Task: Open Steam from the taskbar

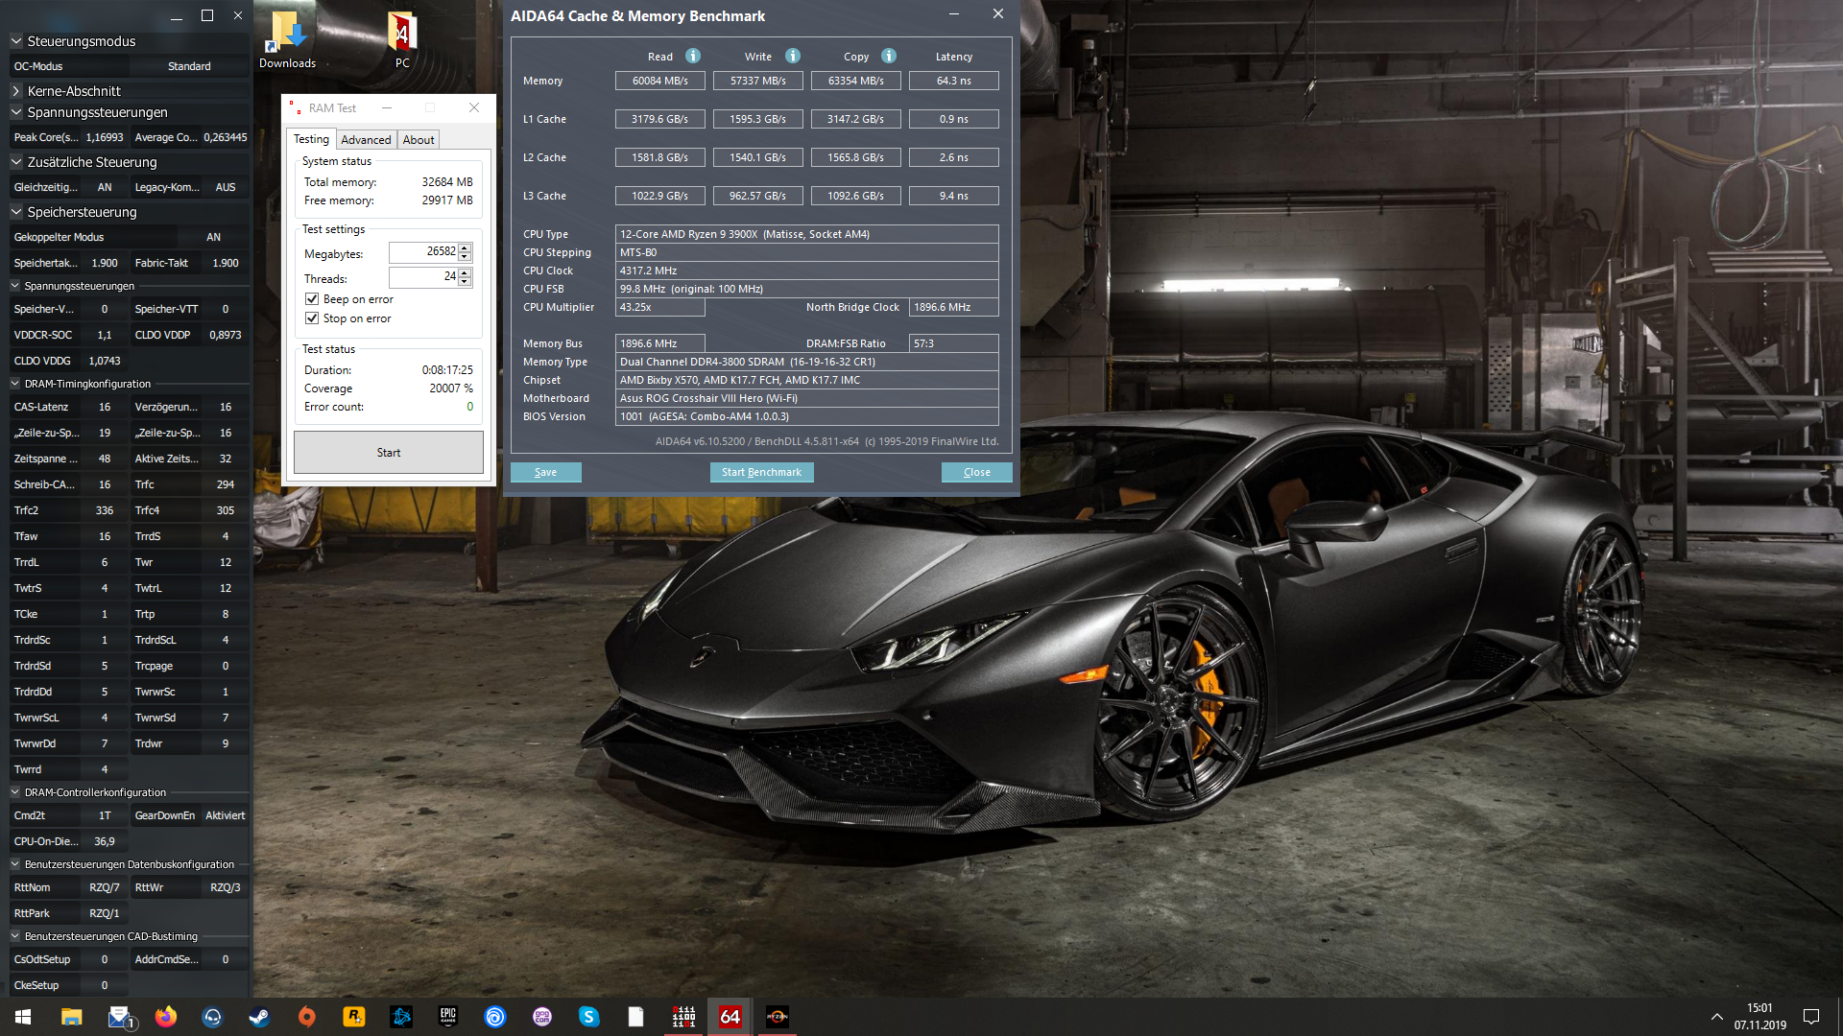Action: click(259, 1017)
